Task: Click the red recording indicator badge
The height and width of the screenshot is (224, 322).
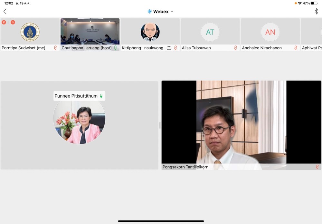Action: point(13,22)
